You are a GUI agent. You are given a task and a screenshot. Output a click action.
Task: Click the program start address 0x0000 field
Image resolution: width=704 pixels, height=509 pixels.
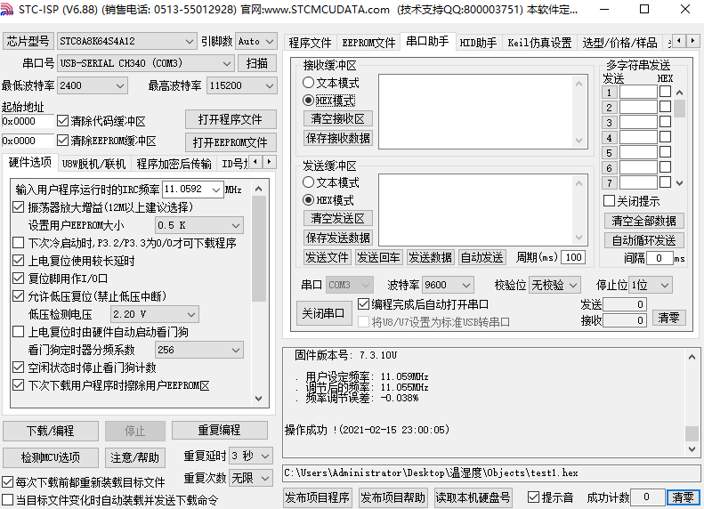point(28,121)
